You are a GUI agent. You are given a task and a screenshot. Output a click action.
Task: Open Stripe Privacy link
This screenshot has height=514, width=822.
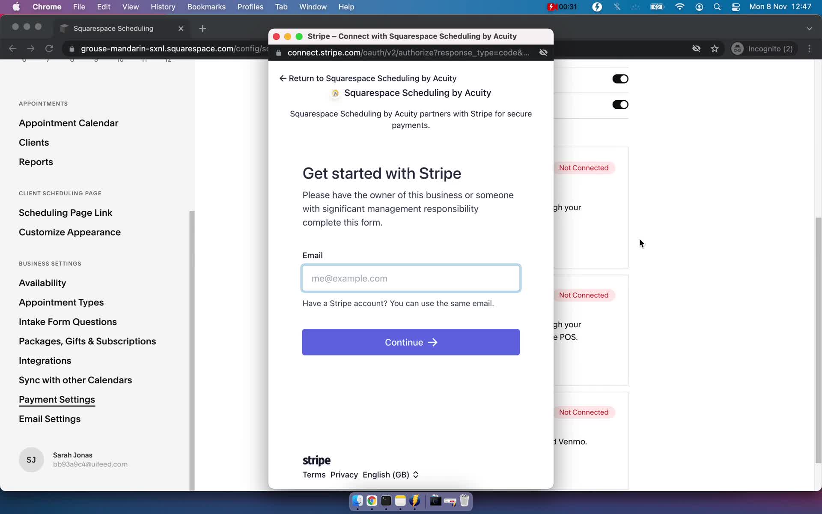[344, 475]
